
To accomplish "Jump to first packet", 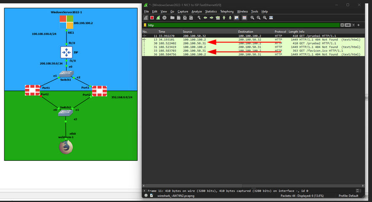I will [x=224, y=18].
